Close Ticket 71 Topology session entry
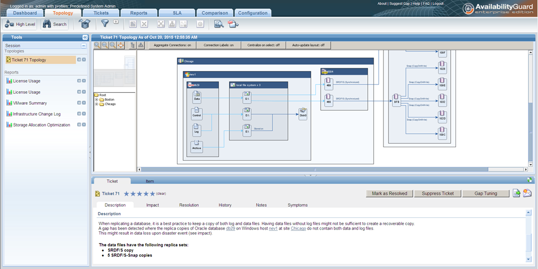 pos(84,60)
